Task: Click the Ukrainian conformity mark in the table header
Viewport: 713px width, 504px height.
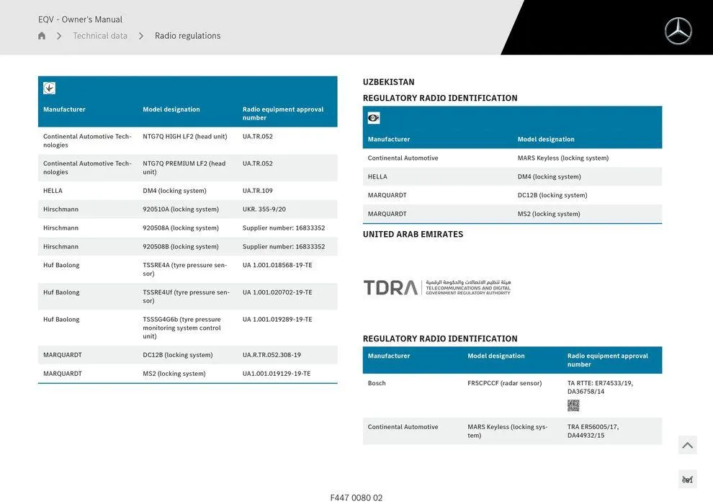Action: coord(48,86)
